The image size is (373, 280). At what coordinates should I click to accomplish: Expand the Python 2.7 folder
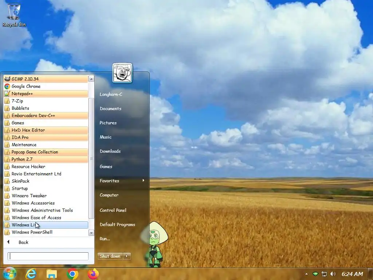[x=46, y=159]
